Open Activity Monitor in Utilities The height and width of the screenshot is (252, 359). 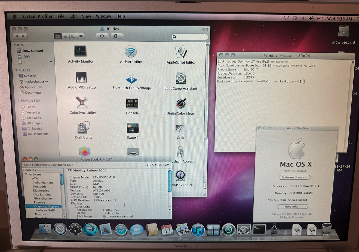click(x=80, y=51)
